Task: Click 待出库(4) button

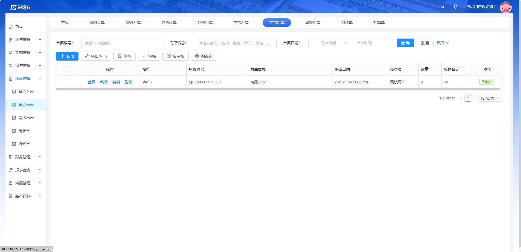Action: pos(96,56)
